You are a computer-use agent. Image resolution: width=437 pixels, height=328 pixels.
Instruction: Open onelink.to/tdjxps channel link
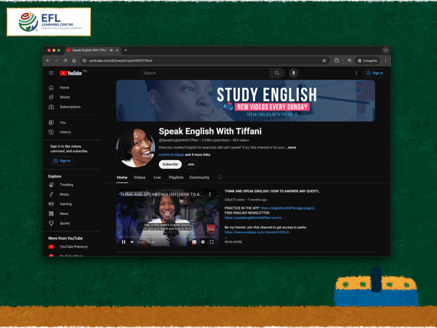pos(172,155)
